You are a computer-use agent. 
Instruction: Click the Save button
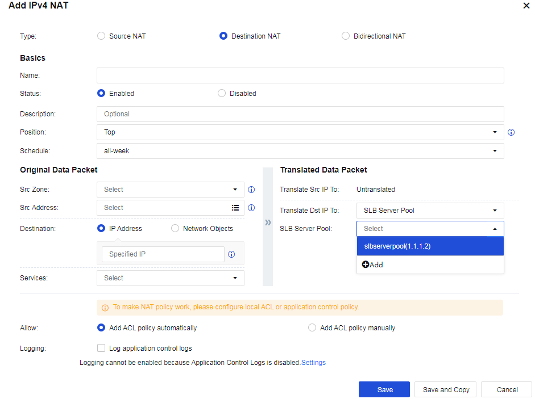point(384,390)
